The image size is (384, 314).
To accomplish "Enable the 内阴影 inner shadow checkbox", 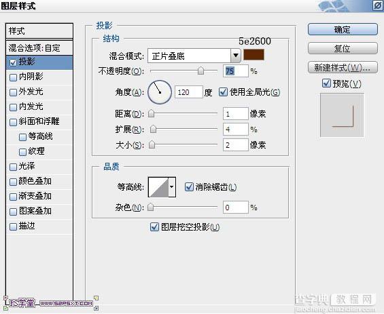I will coord(13,77).
